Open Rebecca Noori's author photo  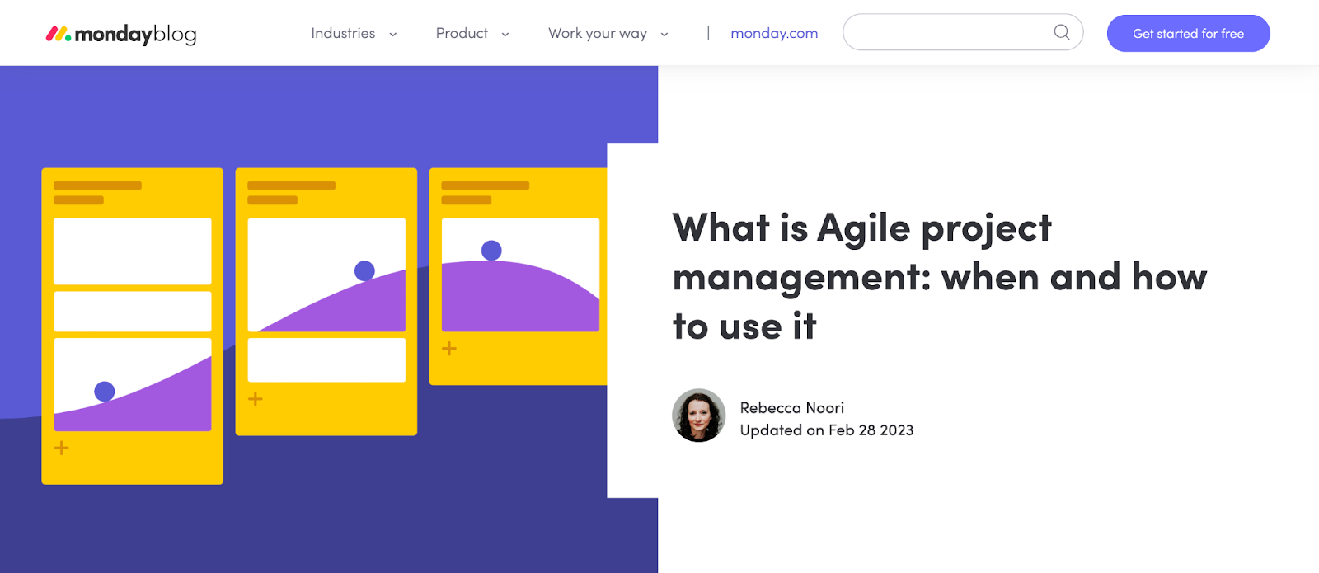[699, 416]
